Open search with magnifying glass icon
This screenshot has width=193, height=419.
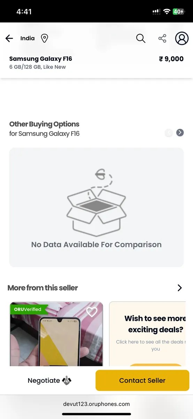pyautogui.click(x=141, y=38)
